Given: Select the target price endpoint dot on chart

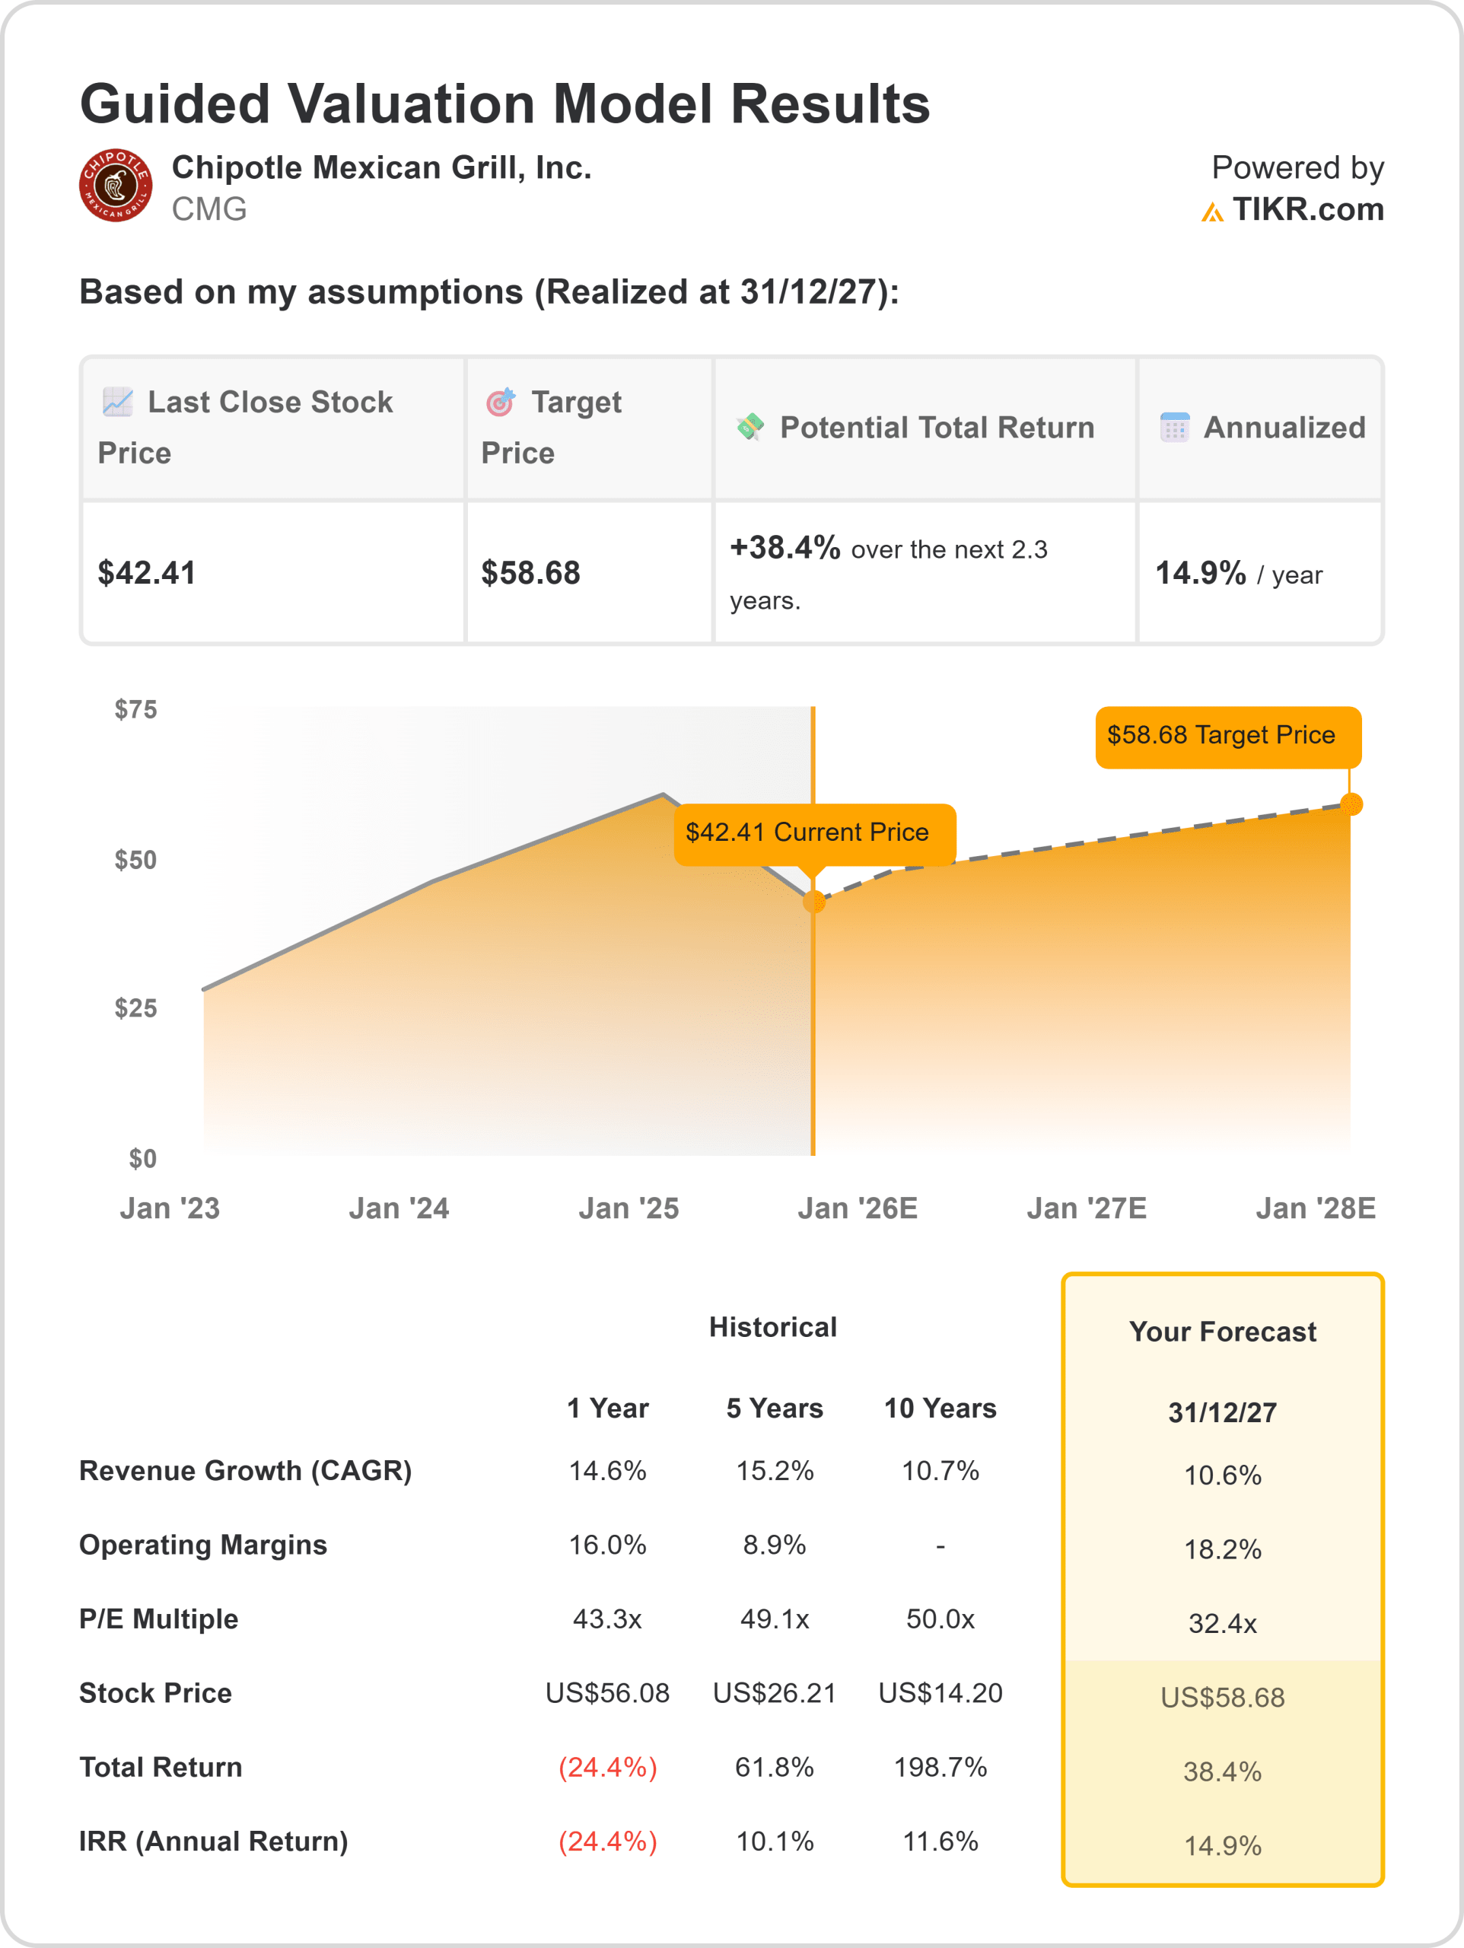Looking at the screenshot, I should [1351, 803].
